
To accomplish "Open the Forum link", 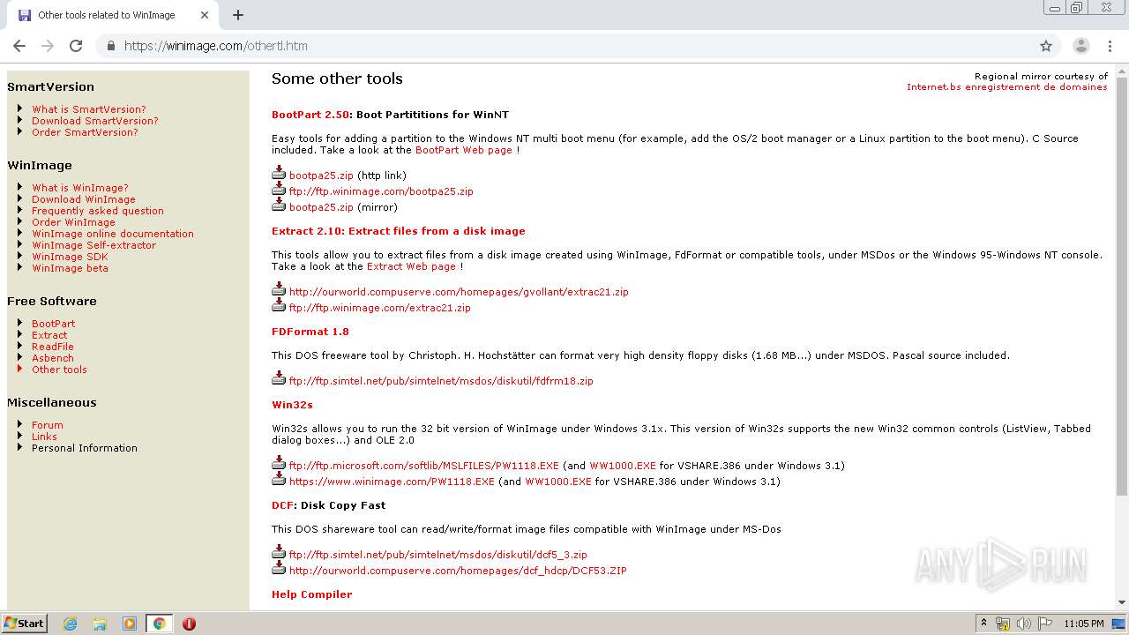I will click(x=48, y=425).
